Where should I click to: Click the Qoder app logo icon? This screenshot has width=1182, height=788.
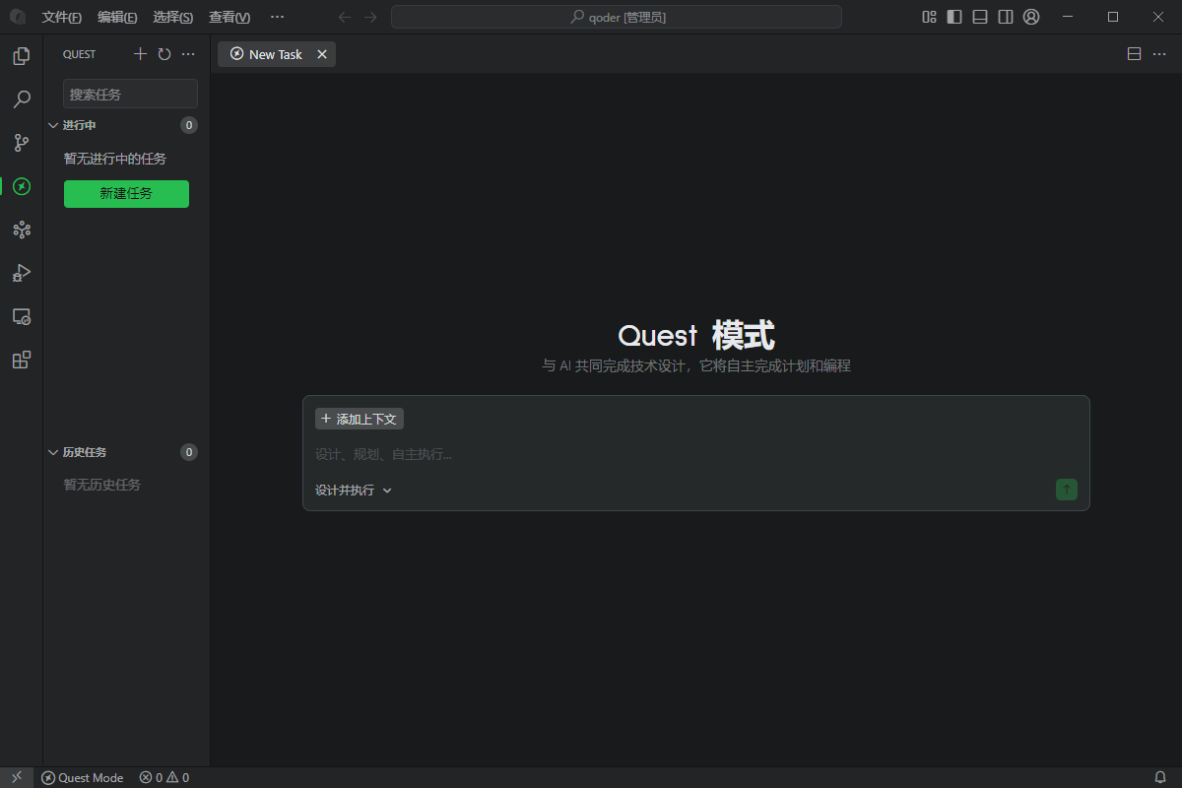[18, 17]
